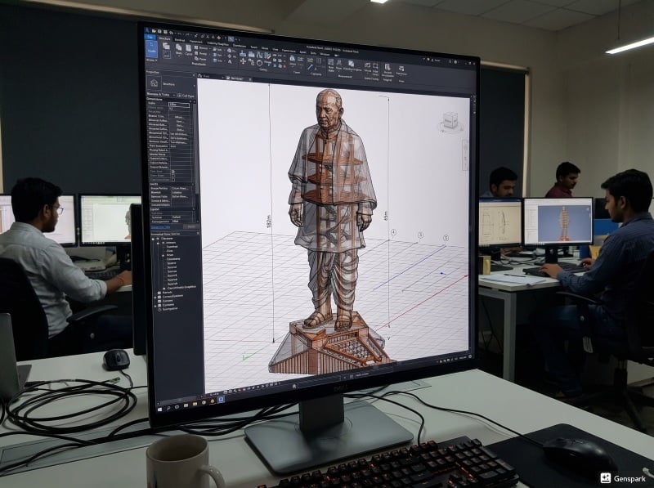
Task: Tick the second checkbox in Properties list
Action: coord(173,176)
